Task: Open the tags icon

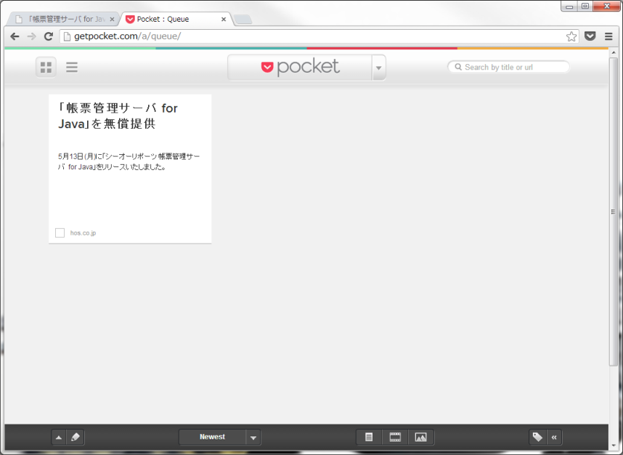Action: (x=537, y=437)
